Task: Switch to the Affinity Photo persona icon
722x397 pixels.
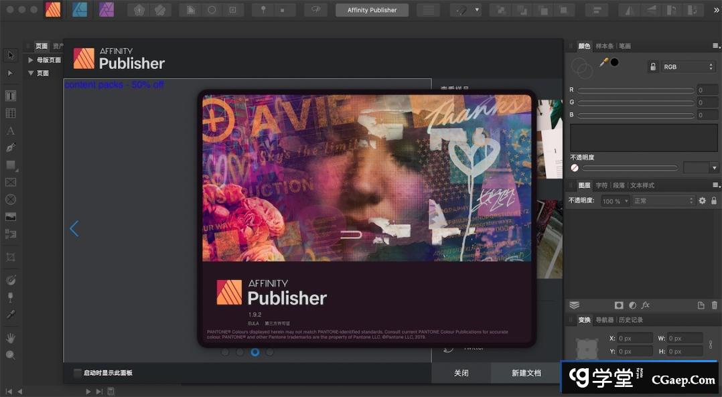Action: (106, 10)
